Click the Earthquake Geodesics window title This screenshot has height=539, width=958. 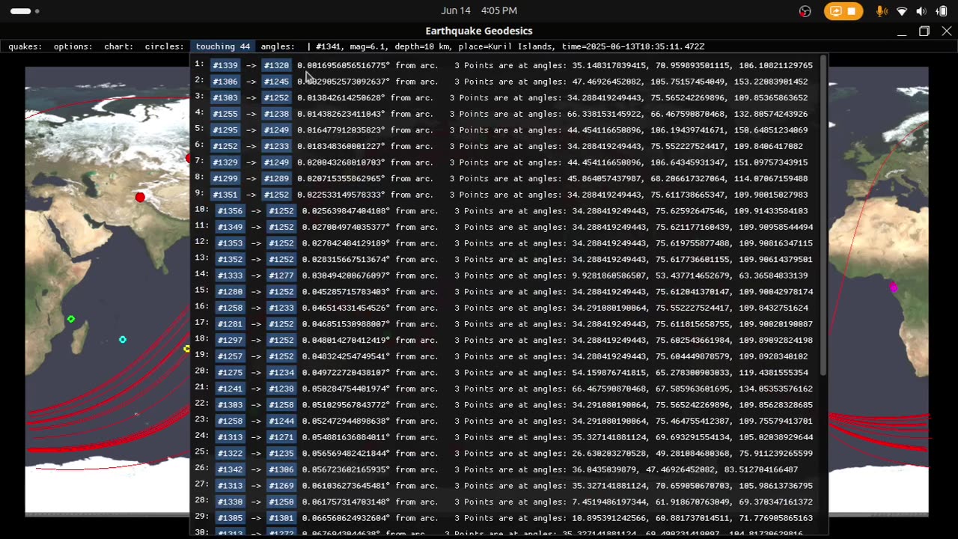pyautogui.click(x=479, y=31)
